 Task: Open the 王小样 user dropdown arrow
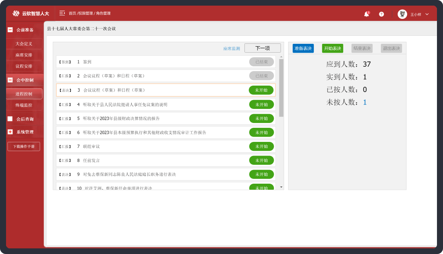coord(427,14)
